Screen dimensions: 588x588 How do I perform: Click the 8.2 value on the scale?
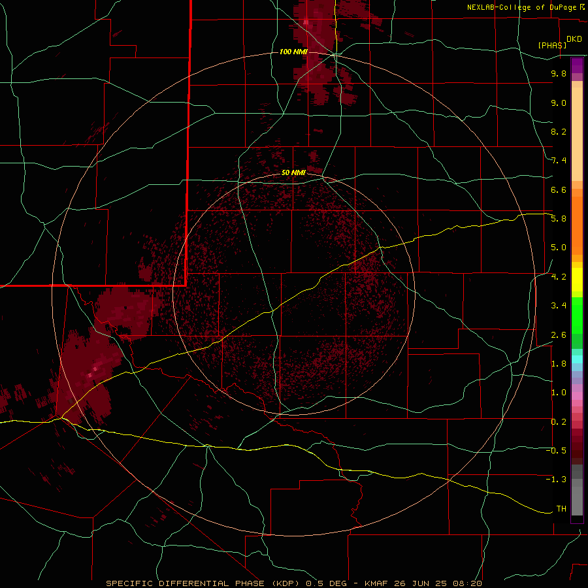click(x=559, y=131)
